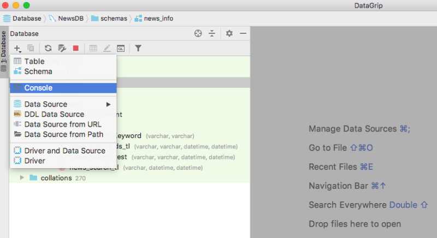Select the table row ending in eyword

tap(129, 135)
